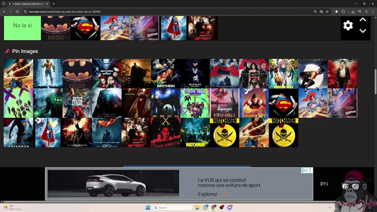
Task: Select the Batman Forever poster
Action: [166, 74]
